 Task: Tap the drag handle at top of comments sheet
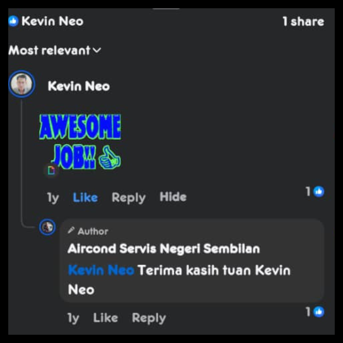click(166, 9)
